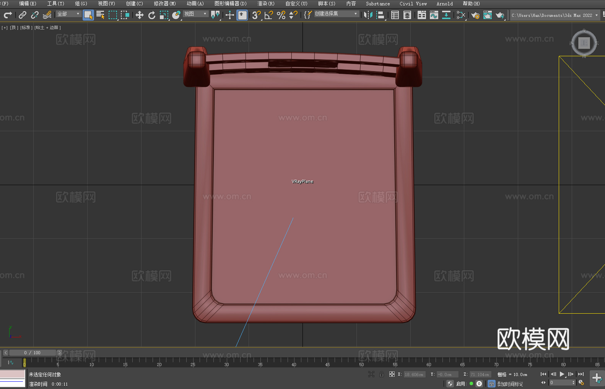Click Edit Named Selection Sets icon

coord(308,15)
